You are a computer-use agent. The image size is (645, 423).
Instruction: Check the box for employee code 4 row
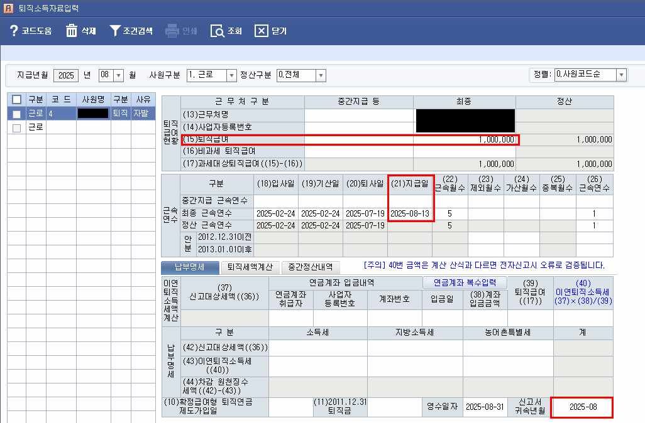tap(17, 114)
